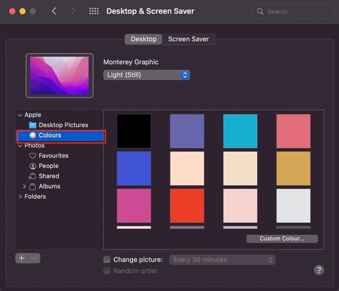The width and height of the screenshot is (339, 291).
Task: Click the Desktop Pictures folder icon
Action: pos(32,125)
